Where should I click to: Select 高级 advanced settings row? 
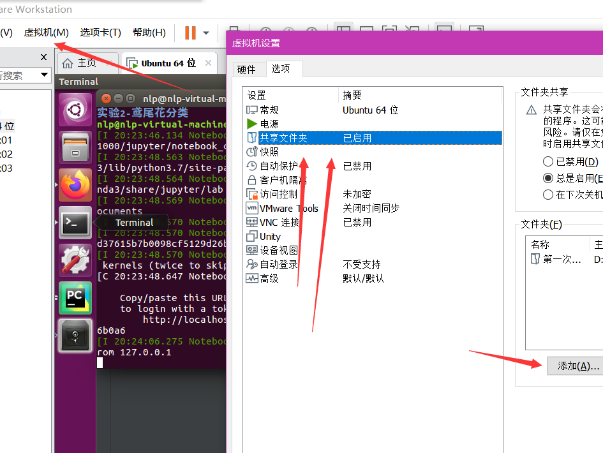point(372,278)
